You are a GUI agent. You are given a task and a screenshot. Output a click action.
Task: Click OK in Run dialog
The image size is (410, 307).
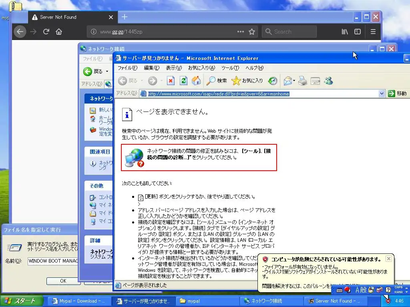tap(63, 281)
